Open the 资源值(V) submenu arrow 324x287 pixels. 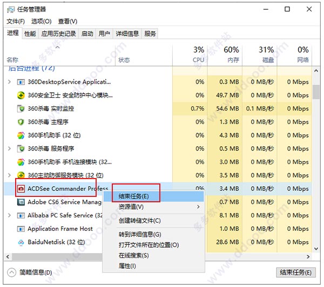pyautogui.click(x=198, y=207)
